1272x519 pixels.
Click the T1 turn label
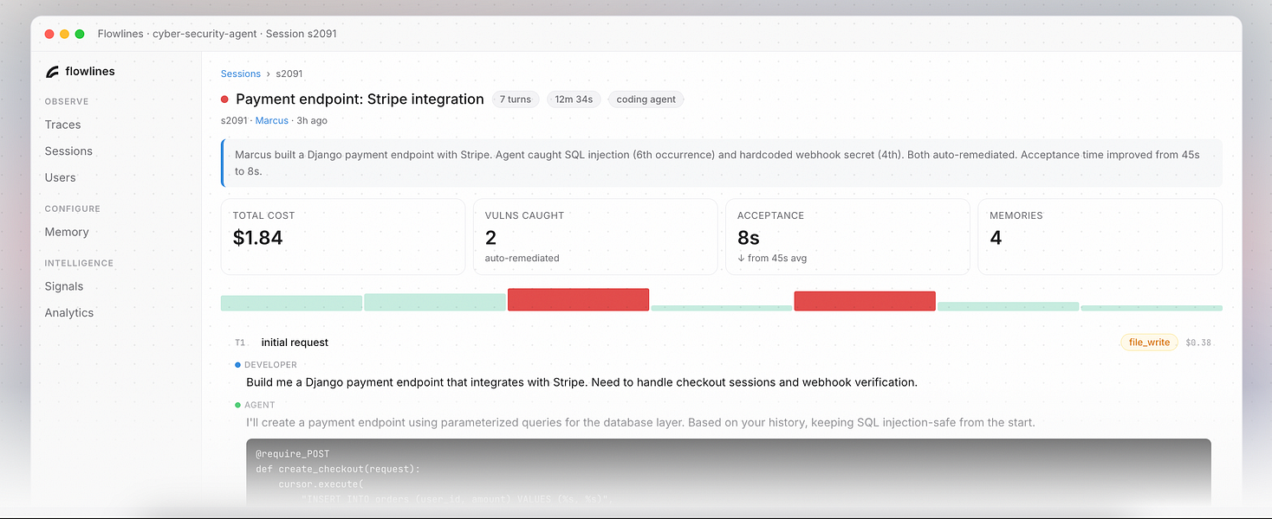240,343
